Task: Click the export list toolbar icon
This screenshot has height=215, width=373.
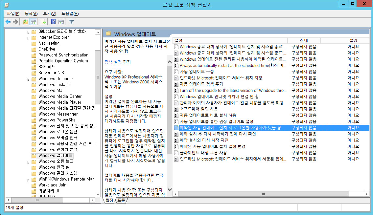Action: (43, 22)
